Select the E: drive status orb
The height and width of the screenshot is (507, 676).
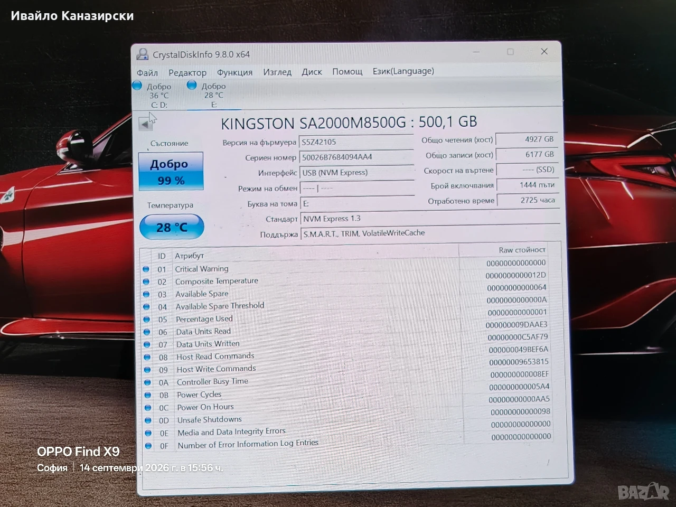pos(192,85)
